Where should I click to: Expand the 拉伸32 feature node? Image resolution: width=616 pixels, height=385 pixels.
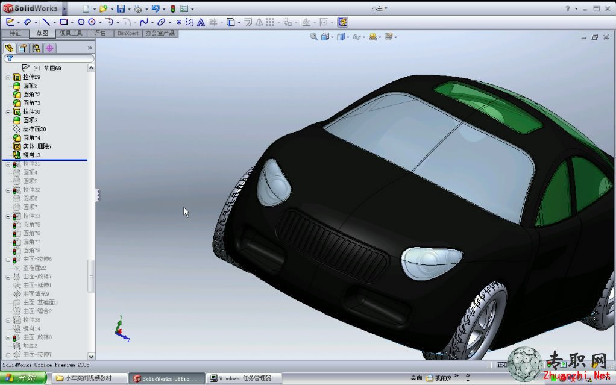pyautogui.click(x=8, y=190)
